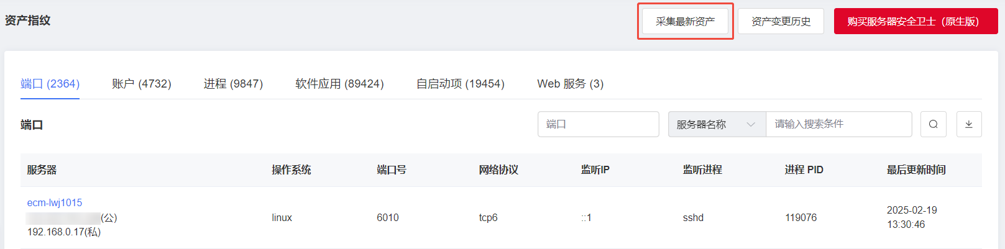Image resolution: width=1005 pixels, height=249 pixels.
Task: Click the download export icon button
Action: click(x=968, y=124)
